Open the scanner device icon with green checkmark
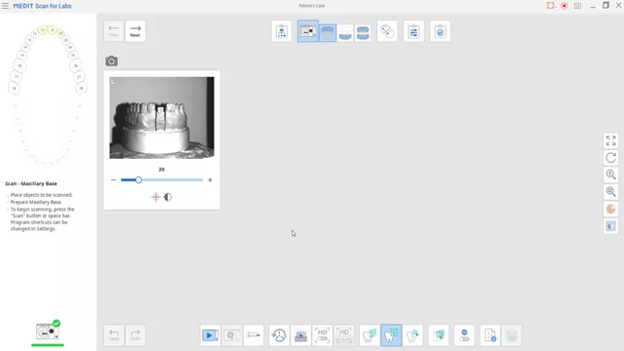The image size is (624, 351). pos(48,331)
